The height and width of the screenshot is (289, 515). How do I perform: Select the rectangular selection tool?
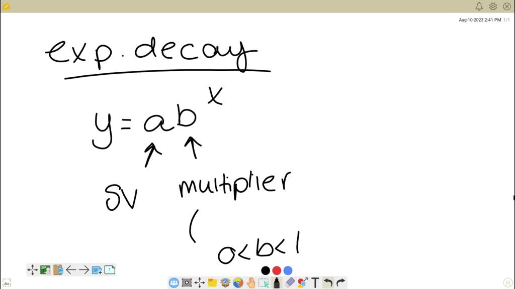(263, 282)
